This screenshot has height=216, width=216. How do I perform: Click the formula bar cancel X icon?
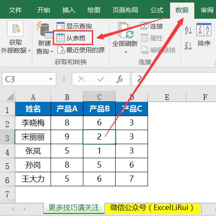[82, 79]
